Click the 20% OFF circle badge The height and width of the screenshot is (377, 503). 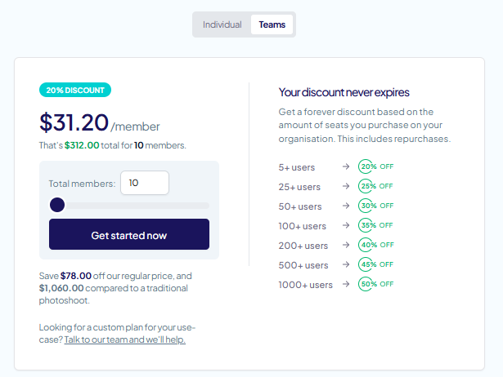367,166
